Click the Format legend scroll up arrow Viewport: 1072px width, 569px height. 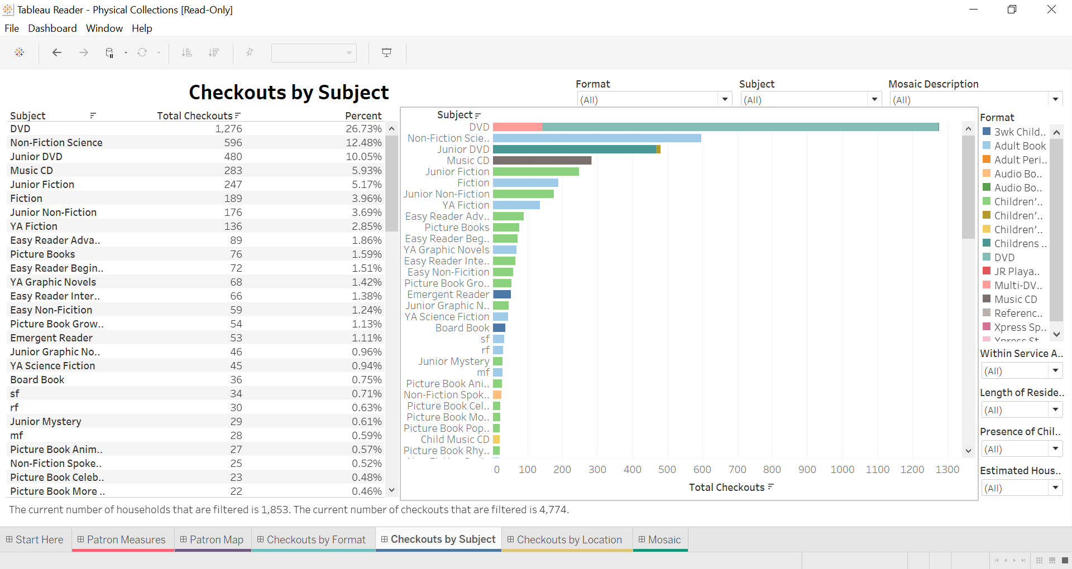(1056, 133)
